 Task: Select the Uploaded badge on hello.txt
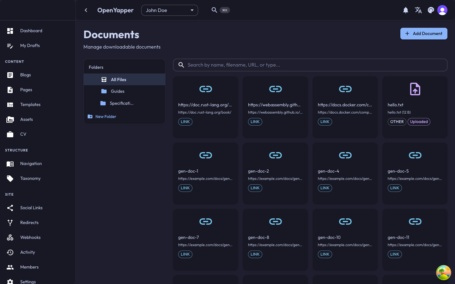pos(419,121)
